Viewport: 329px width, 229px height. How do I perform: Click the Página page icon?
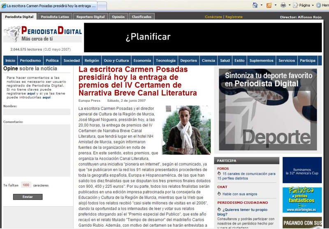(295, 5)
